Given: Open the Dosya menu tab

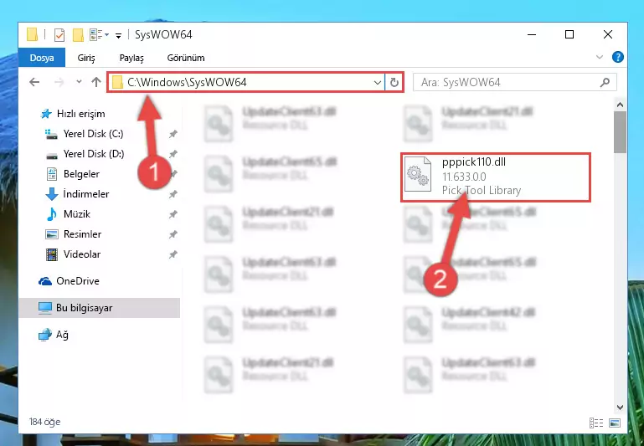Looking at the screenshot, I should tap(42, 58).
